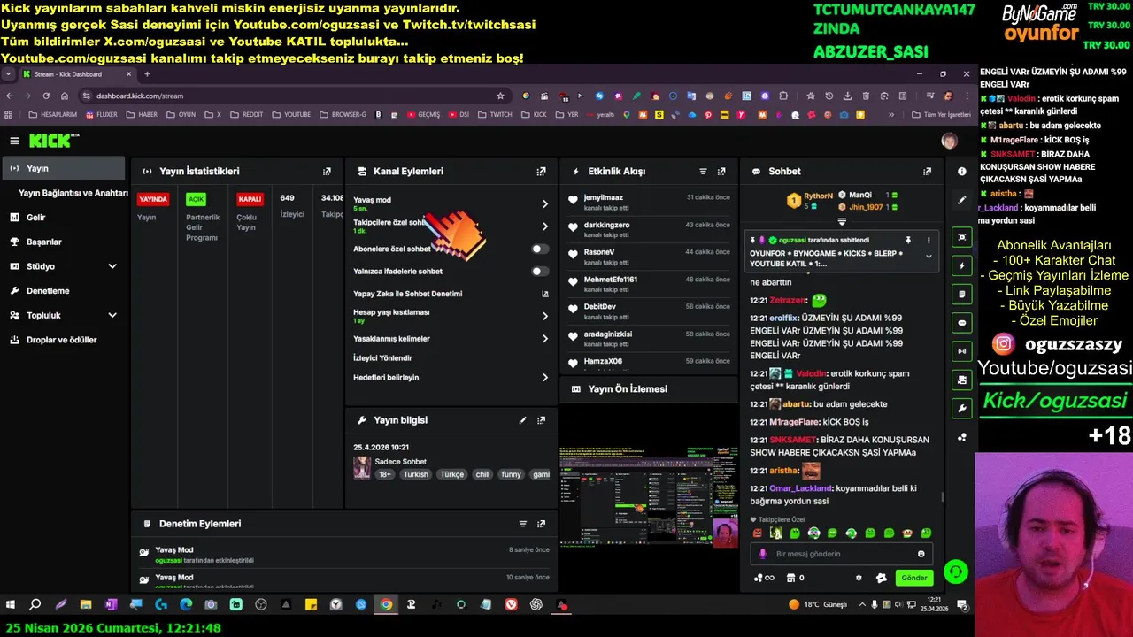The height and width of the screenshot is (637, 1133).
Task: Open the emoji picker in the chat input
Action: (x=921, y=554)
